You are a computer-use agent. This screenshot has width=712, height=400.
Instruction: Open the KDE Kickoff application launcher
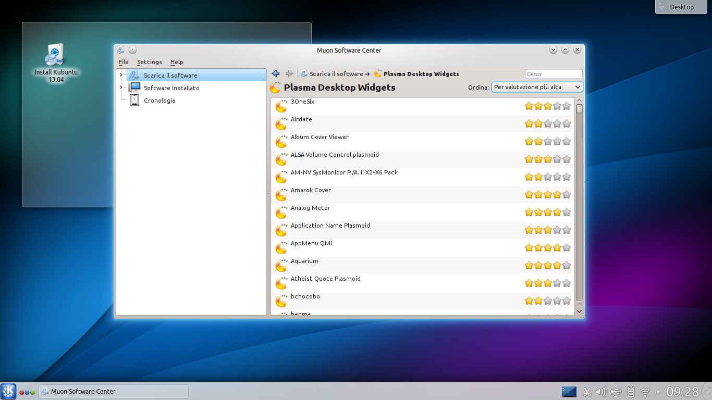8,391
